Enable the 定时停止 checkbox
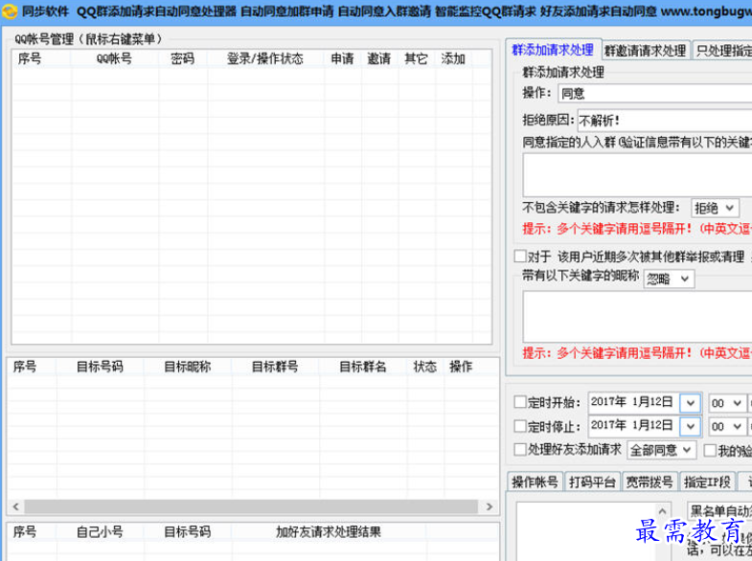This screenshot has width=752, height=561. tap(520, 426)
